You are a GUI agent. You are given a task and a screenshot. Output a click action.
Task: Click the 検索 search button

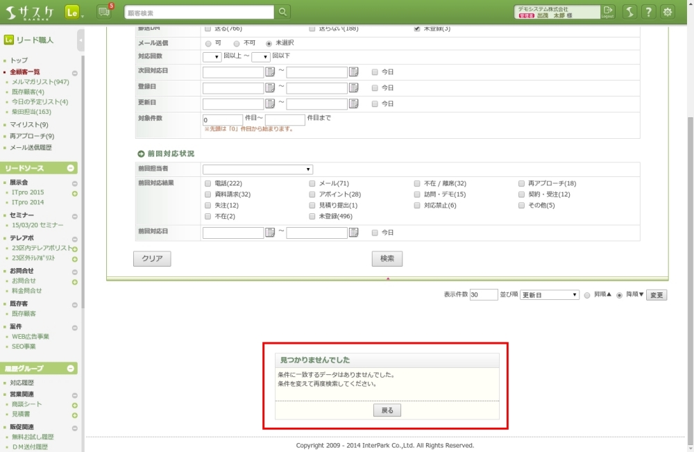pos(387,258)
